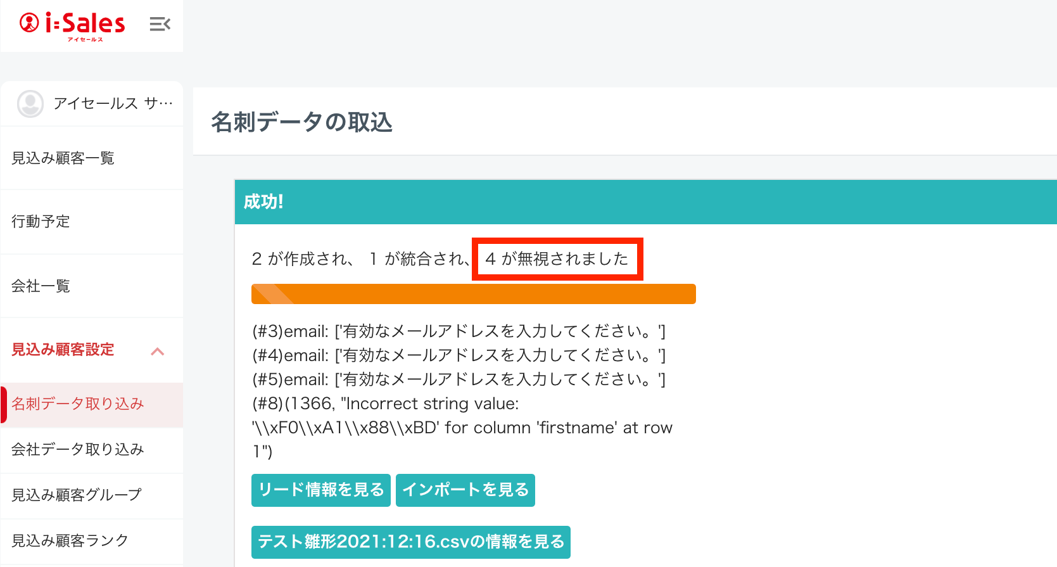Click the orange import progress bar
The height and width of the screenshot is (567, 1057).
473,295
